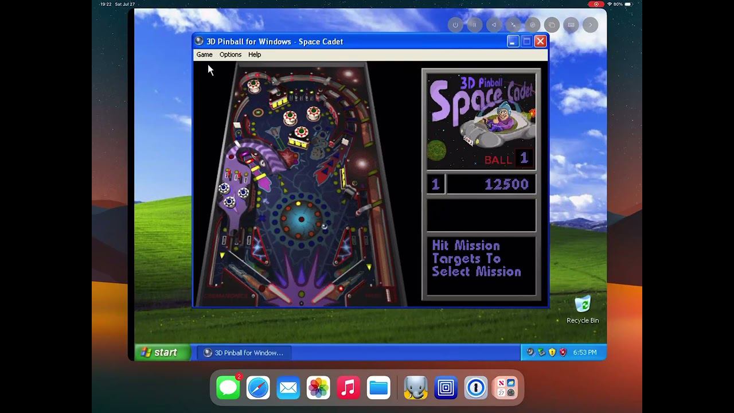Open the Game menu
Screen dimensions: 734x413
point(204,54)
